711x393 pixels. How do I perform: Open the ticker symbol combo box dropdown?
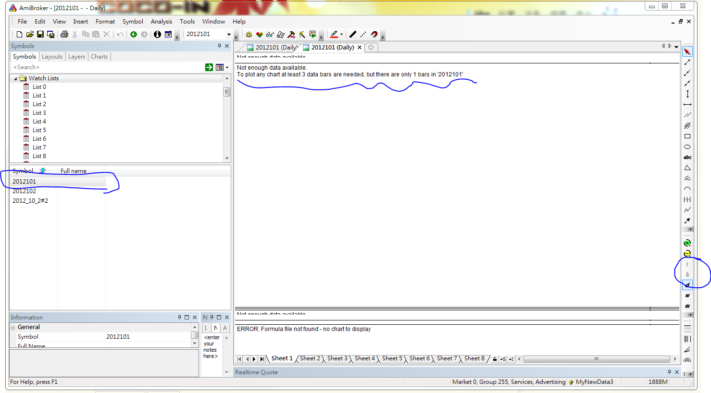(229, 34)
